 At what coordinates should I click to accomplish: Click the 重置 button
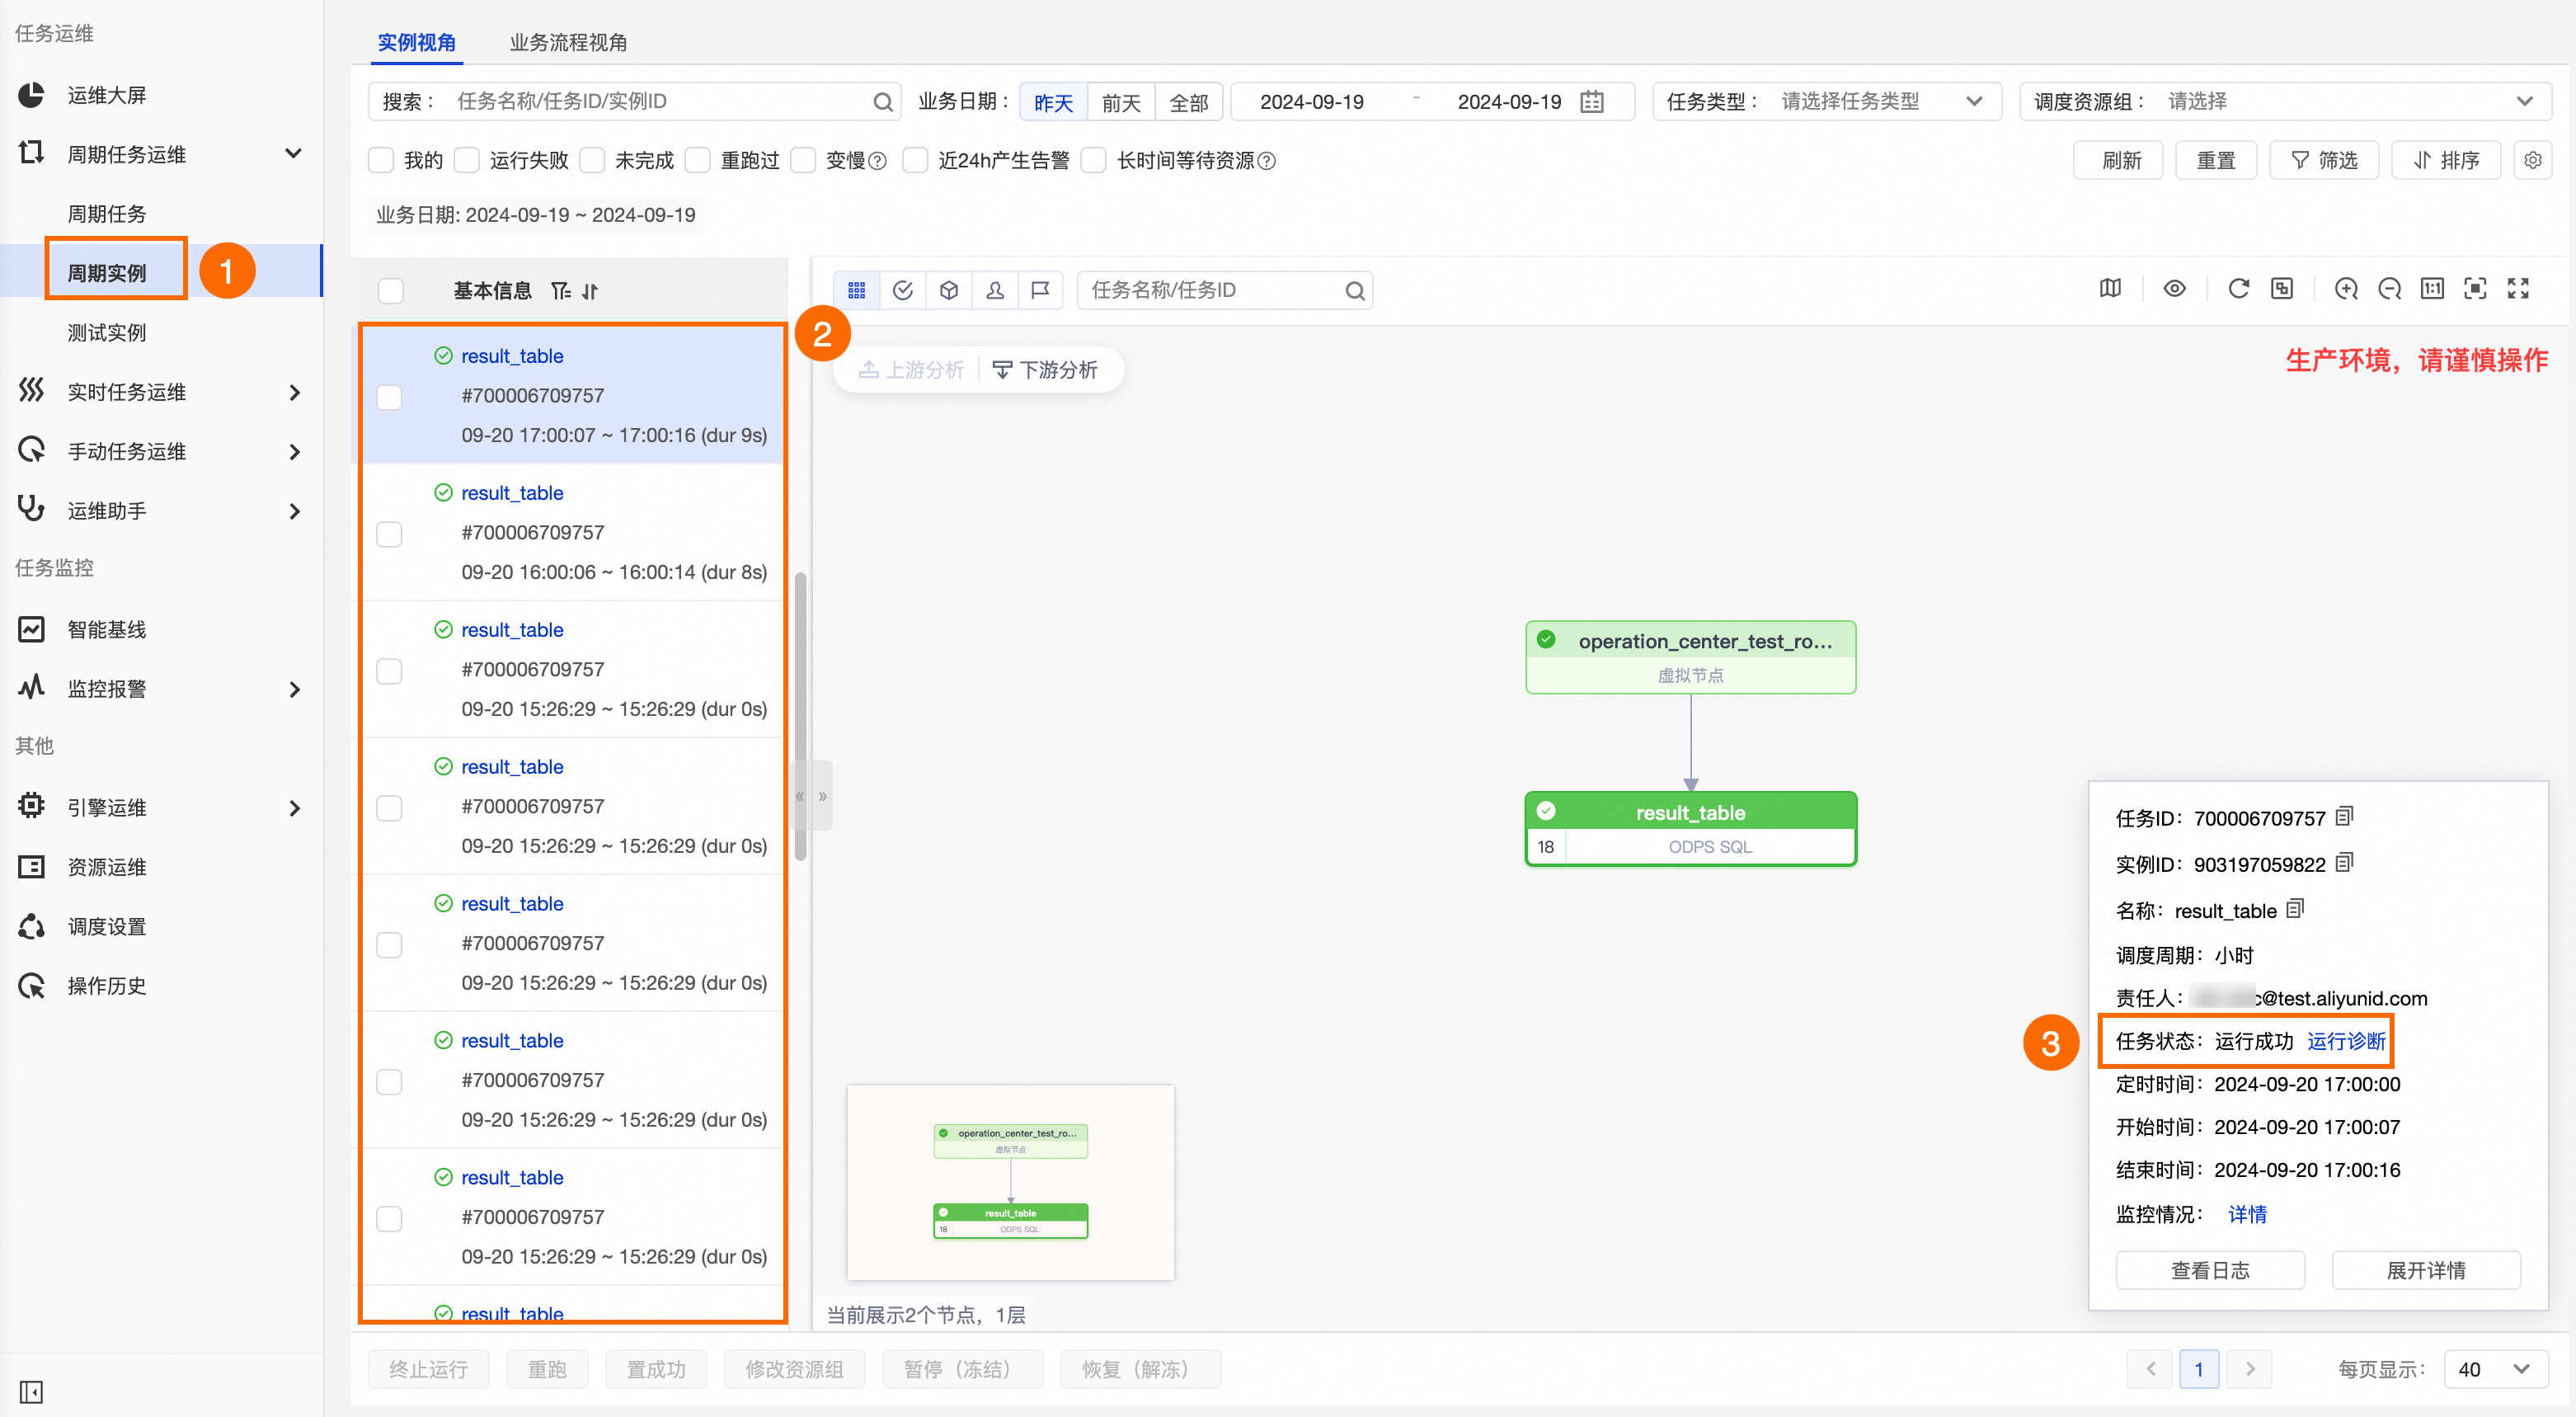click(x=2215, y=160)
